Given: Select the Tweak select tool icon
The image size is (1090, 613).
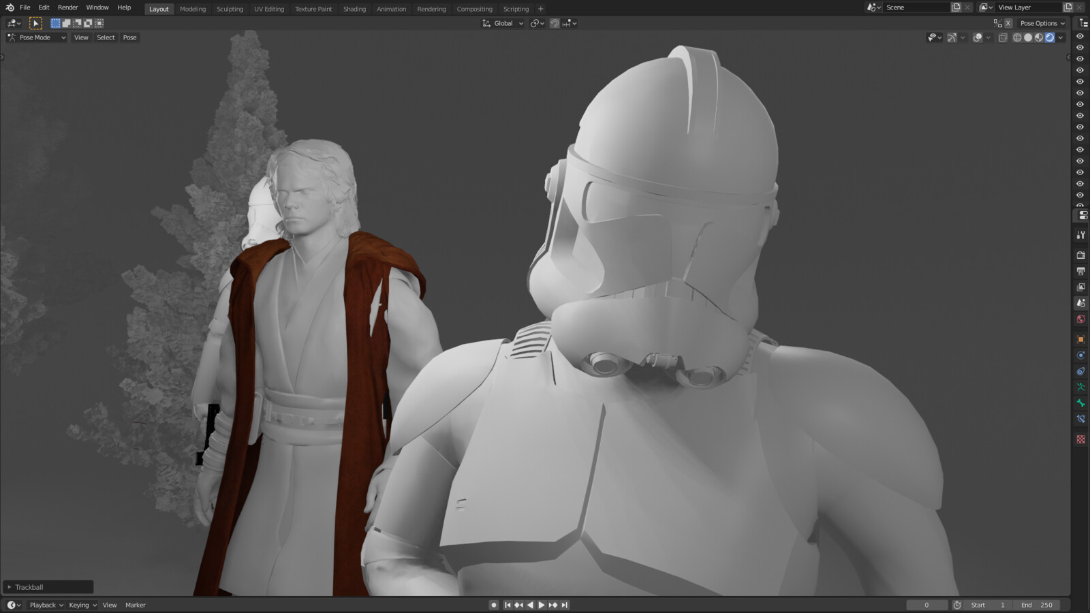Looking at the screenshot, I should (x=35, y=23).
